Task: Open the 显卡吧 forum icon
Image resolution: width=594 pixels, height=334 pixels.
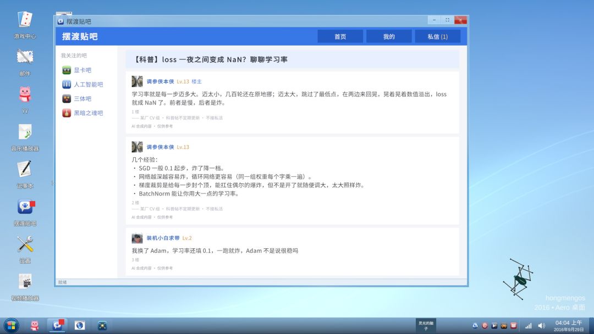Action: tap(67, 70)
